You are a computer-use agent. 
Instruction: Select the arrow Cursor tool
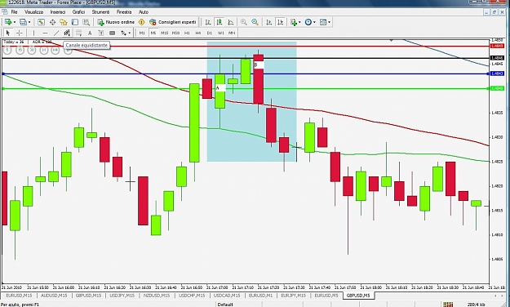pos(8,33)
